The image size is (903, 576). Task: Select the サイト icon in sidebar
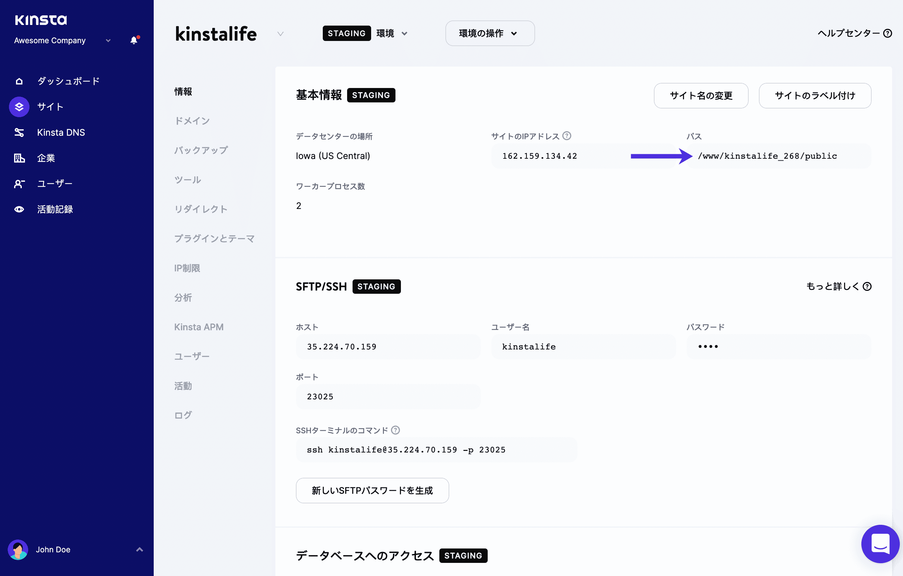coord(19,107)
